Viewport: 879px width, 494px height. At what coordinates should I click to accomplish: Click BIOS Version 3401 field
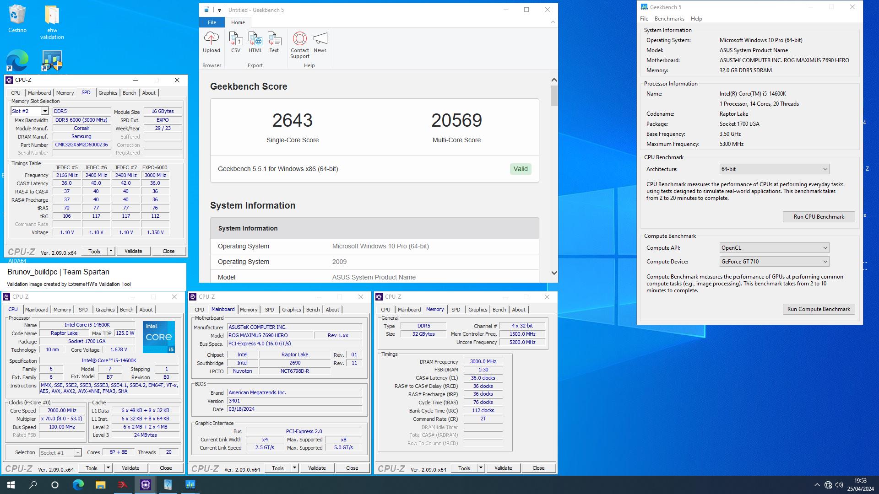coord(295,401)
